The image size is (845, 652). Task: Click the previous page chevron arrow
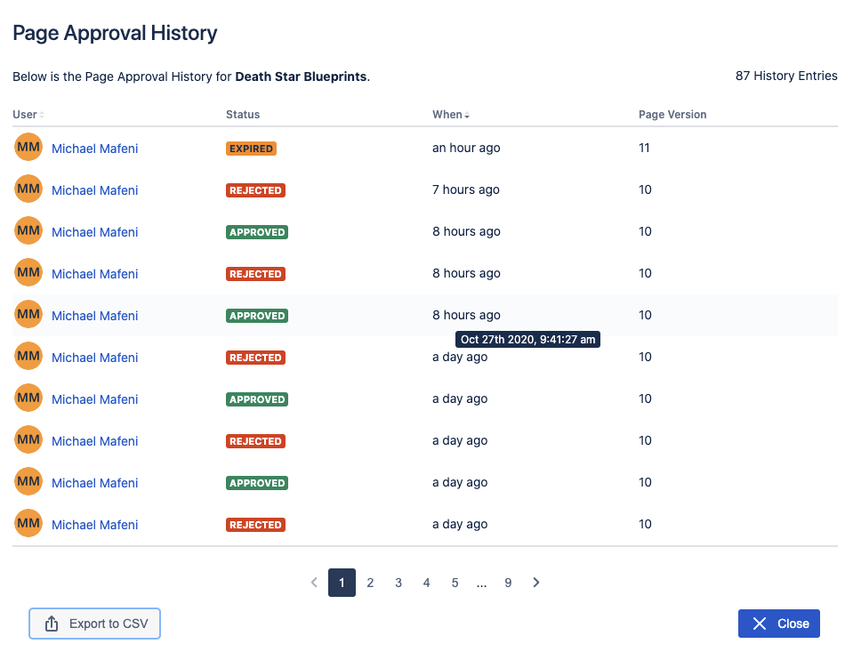pyautogui.click(x=314, y=583)
